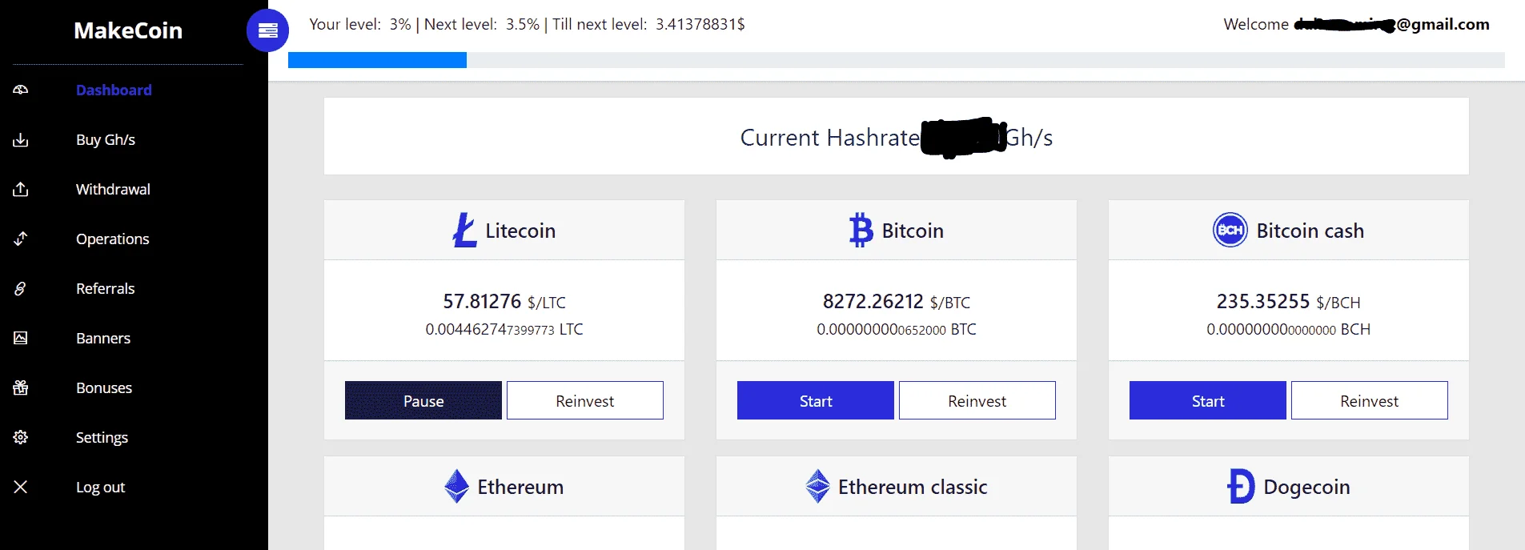
Task: Click the Bonuses gift icon
Action: pyautogui.click(x=21, y=387)
